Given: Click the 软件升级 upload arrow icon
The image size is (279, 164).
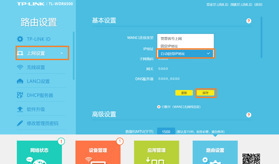Looking at the screenshot, I should point(20,109).
